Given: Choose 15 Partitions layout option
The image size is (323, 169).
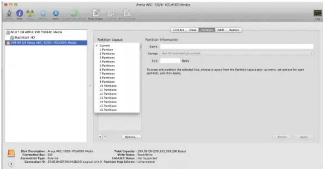Looking at the screenshot, I should 117,106.
